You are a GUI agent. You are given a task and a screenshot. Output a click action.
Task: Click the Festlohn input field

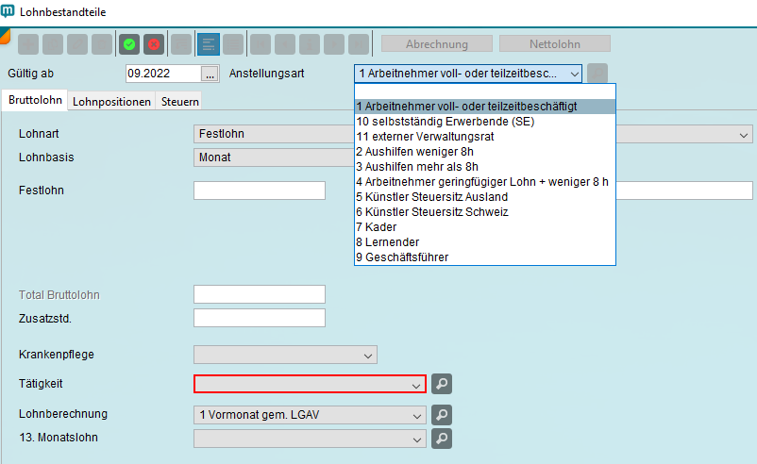tap(260, 191)
